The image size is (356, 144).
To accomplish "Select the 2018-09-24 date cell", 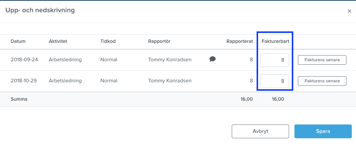I will coord(24,60).
